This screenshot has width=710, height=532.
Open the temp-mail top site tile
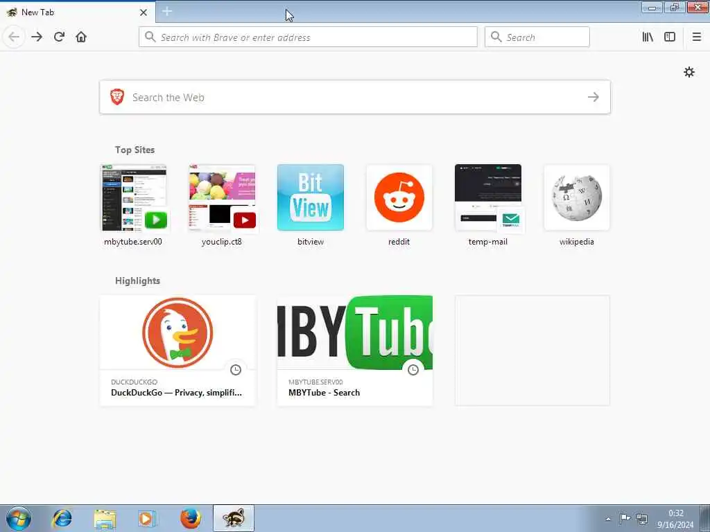tap(487, 197)
